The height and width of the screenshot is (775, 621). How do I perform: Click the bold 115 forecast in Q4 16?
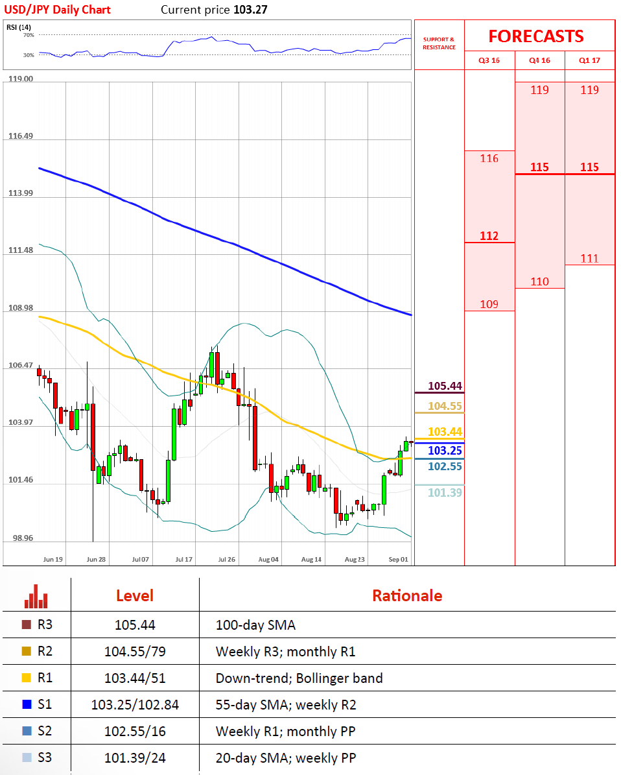coord(539,167)
